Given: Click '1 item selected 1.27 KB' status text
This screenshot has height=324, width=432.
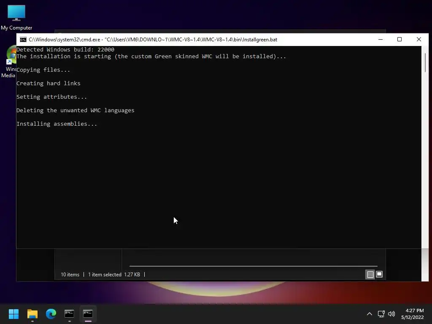Looking at the screenshot, I should (114, 275).
